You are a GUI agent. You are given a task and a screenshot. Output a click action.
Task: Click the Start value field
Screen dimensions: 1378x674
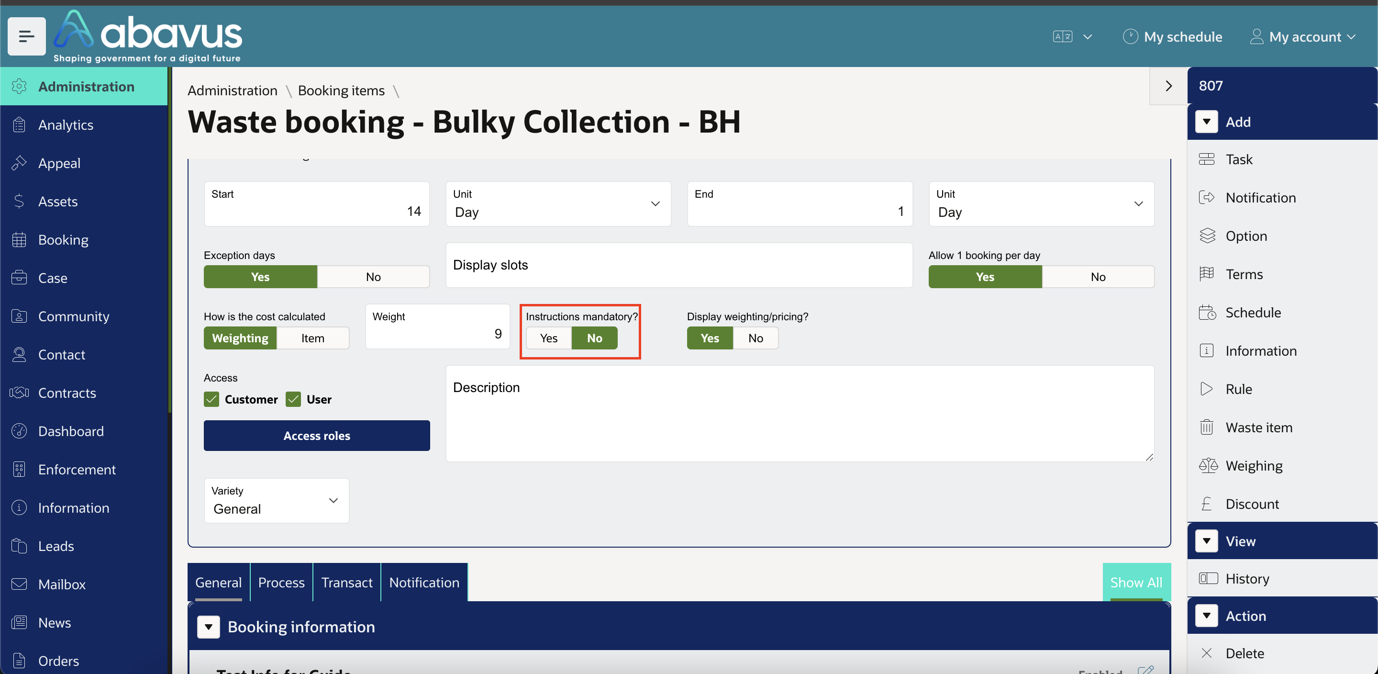coord(317,203)
